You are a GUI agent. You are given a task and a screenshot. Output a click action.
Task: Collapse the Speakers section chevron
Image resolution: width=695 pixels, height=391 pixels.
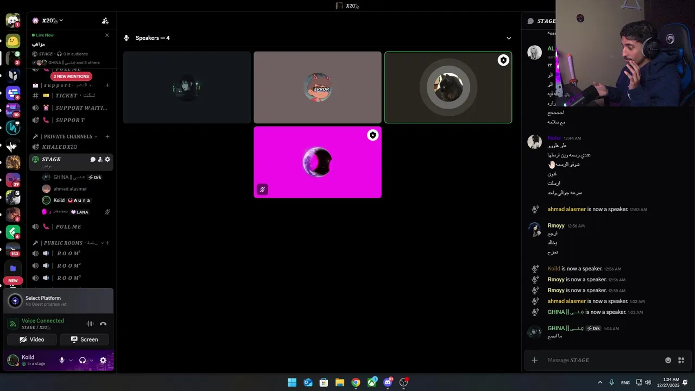509,38
